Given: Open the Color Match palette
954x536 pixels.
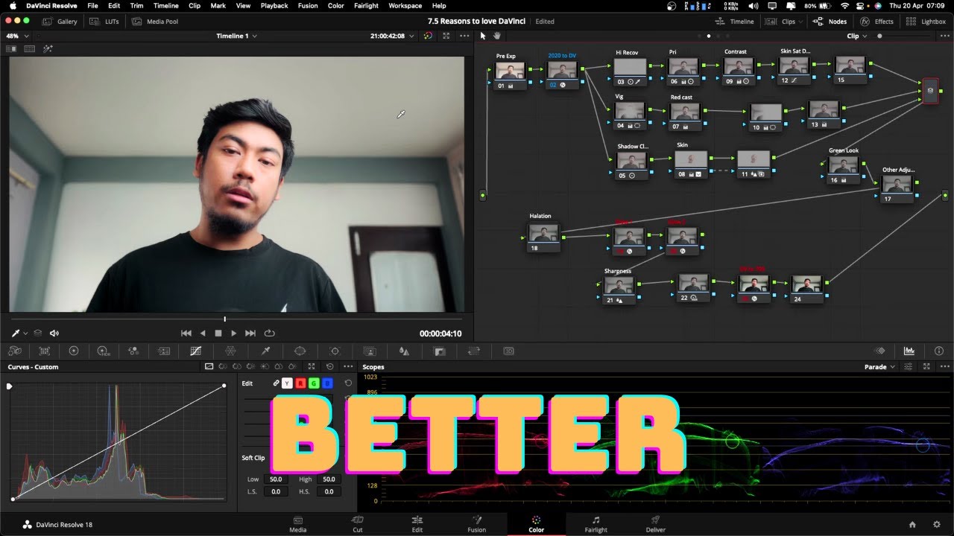Looking at the screenshot, I should click(x=45, y=351).
